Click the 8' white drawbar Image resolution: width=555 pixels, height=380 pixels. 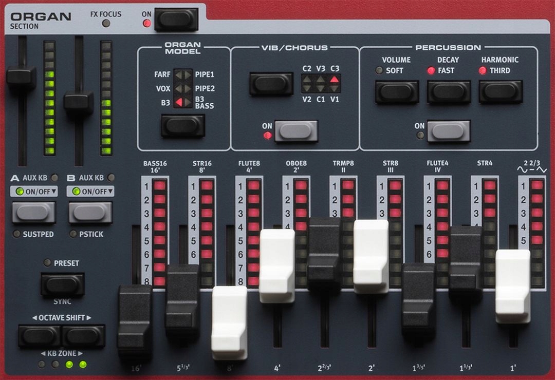click(x=229, y=322)
